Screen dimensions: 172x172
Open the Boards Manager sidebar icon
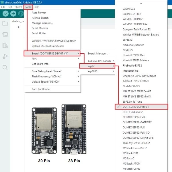[x=5, y=34]
